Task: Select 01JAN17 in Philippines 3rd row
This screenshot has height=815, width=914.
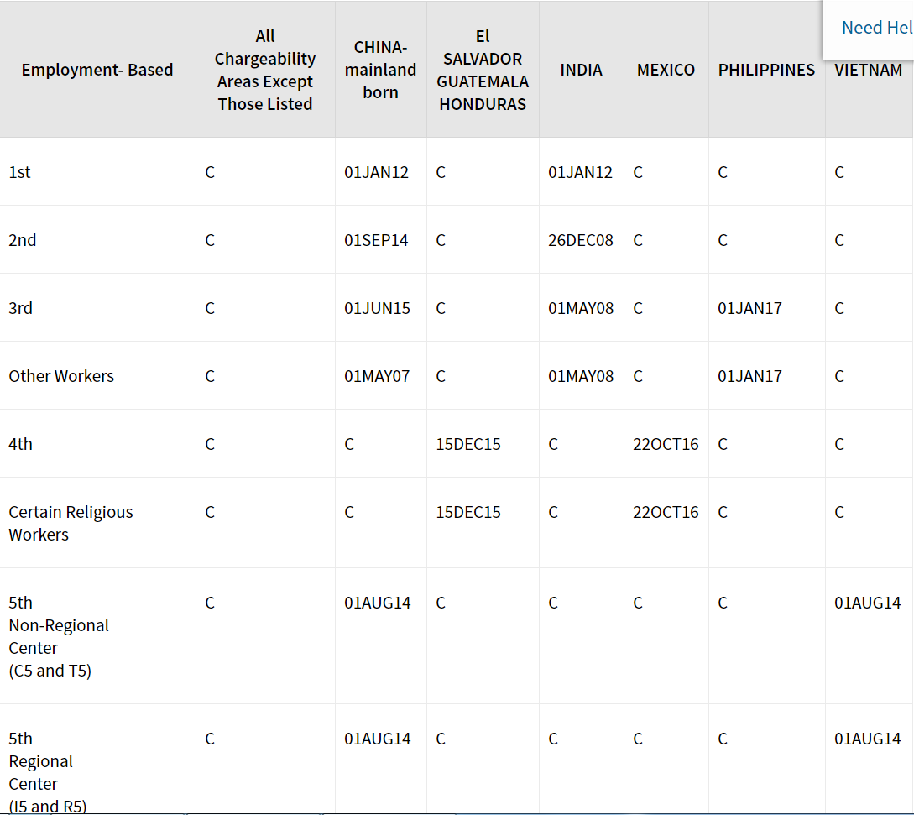Action: 749,308
